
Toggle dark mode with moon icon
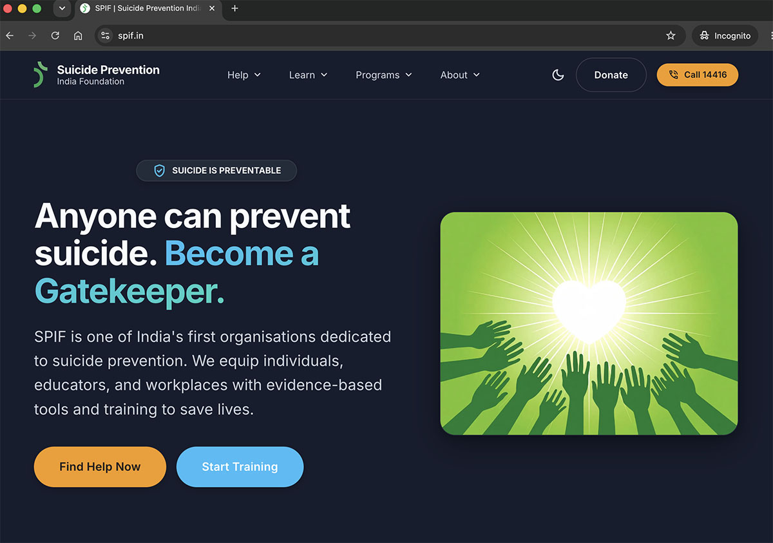point(558,75)
